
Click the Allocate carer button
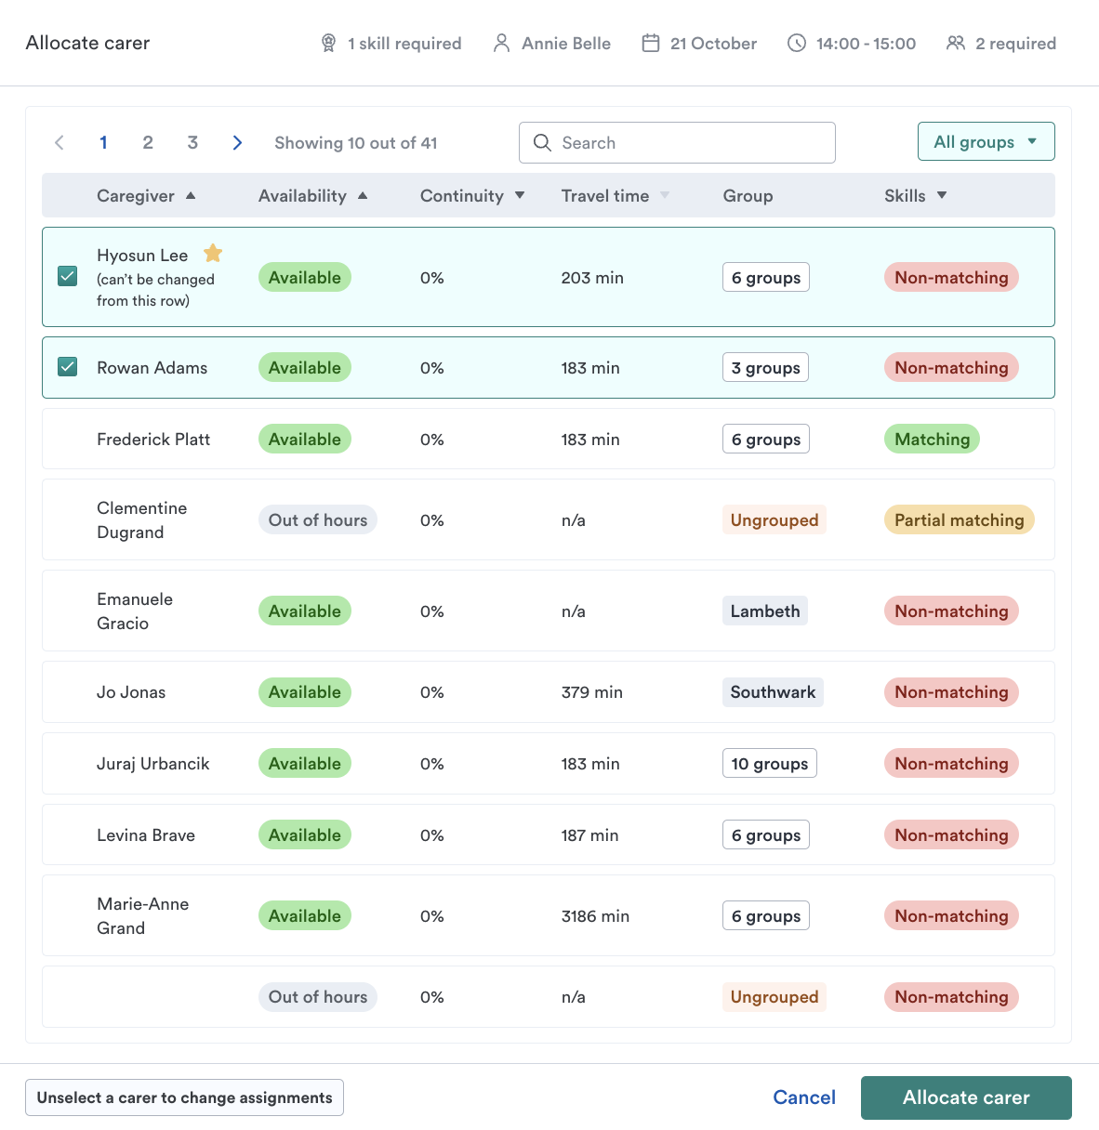coord(965,1097)
